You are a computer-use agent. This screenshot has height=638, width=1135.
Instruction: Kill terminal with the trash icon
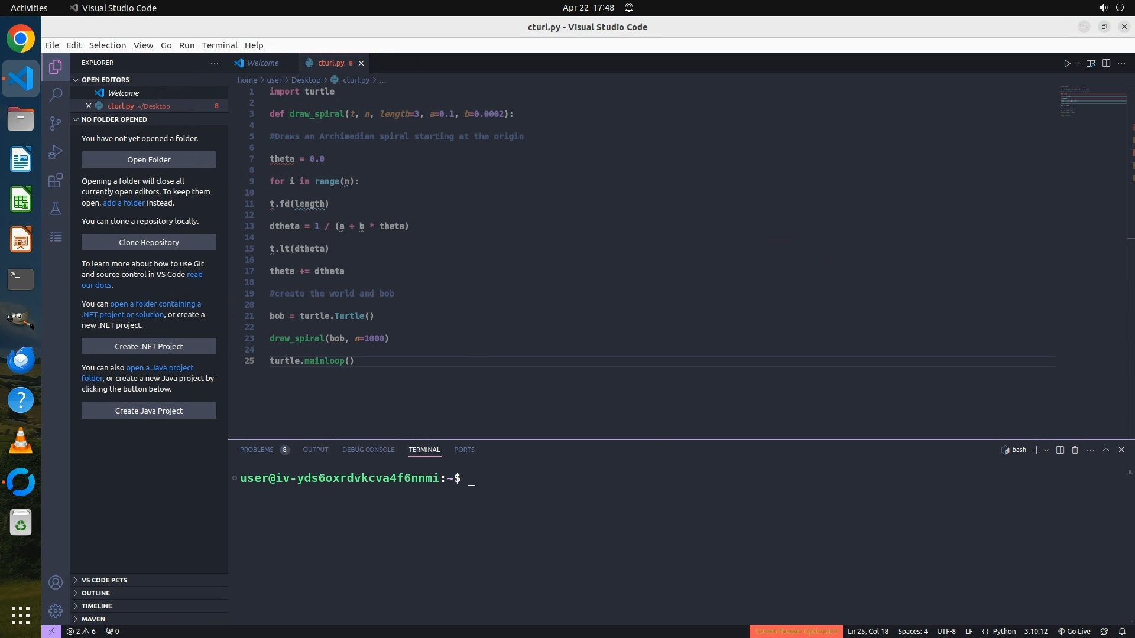[1075, 450]
